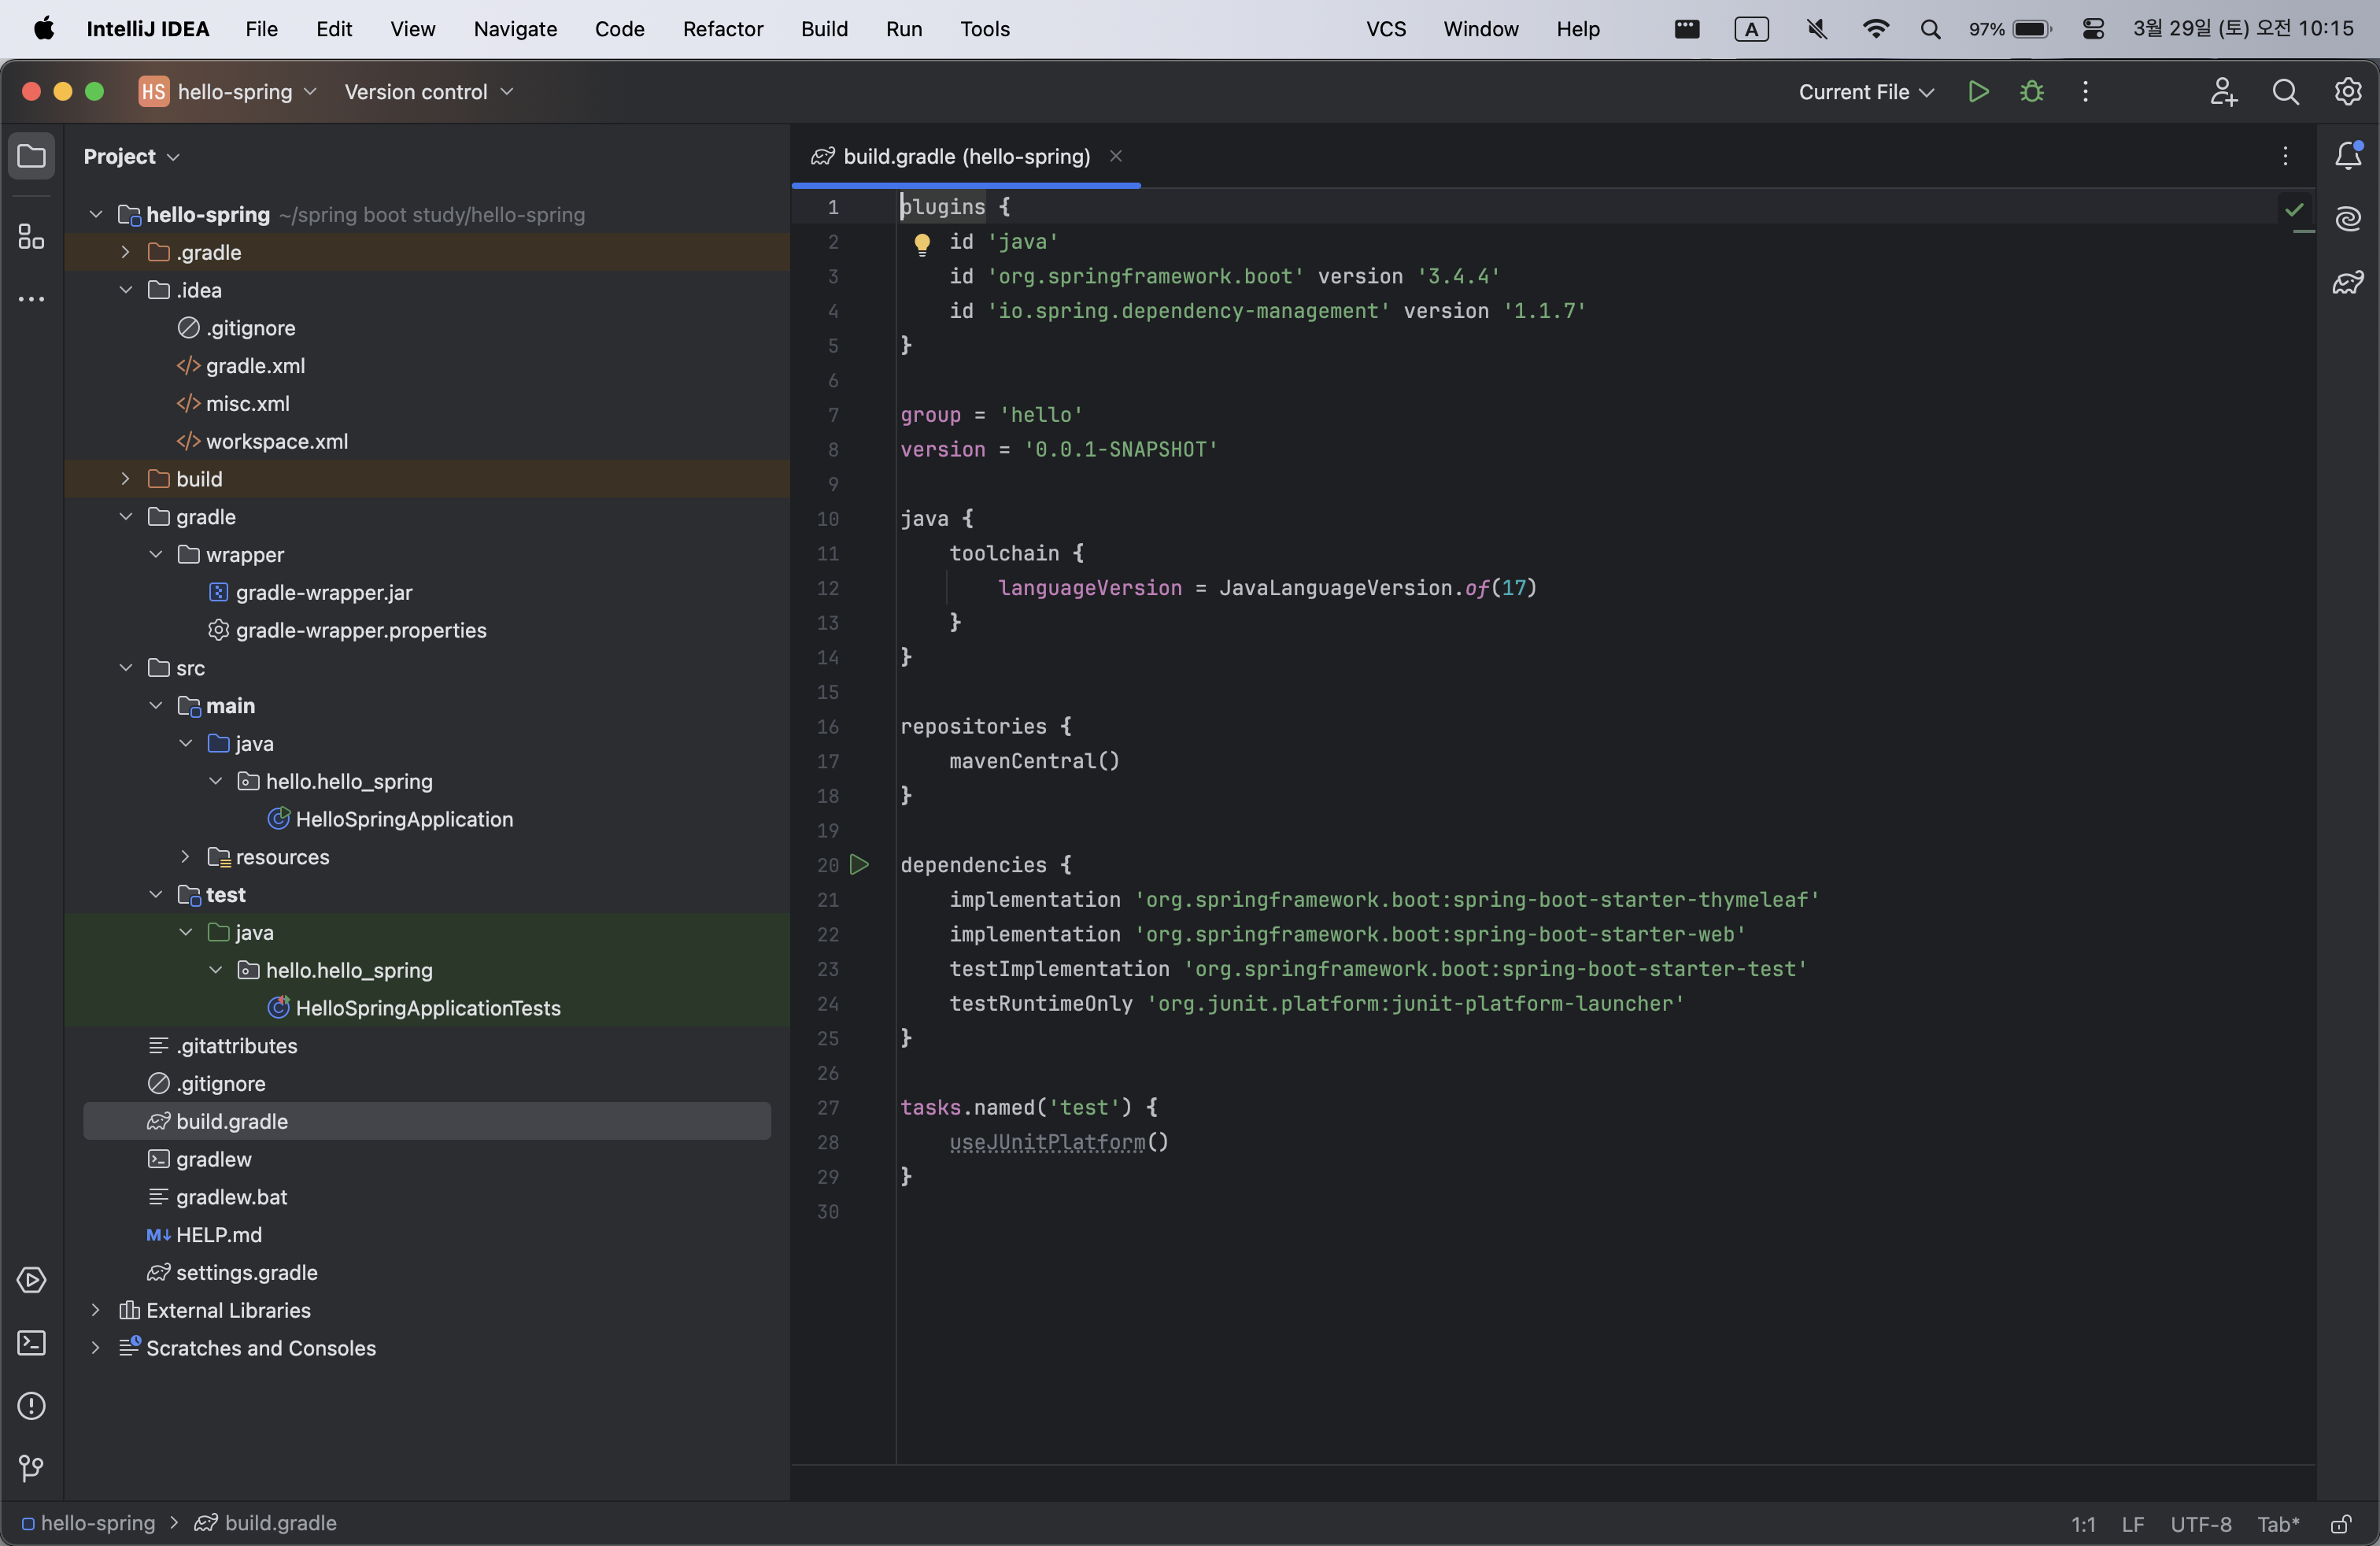Open the Version control dropdown

[429, 92]
